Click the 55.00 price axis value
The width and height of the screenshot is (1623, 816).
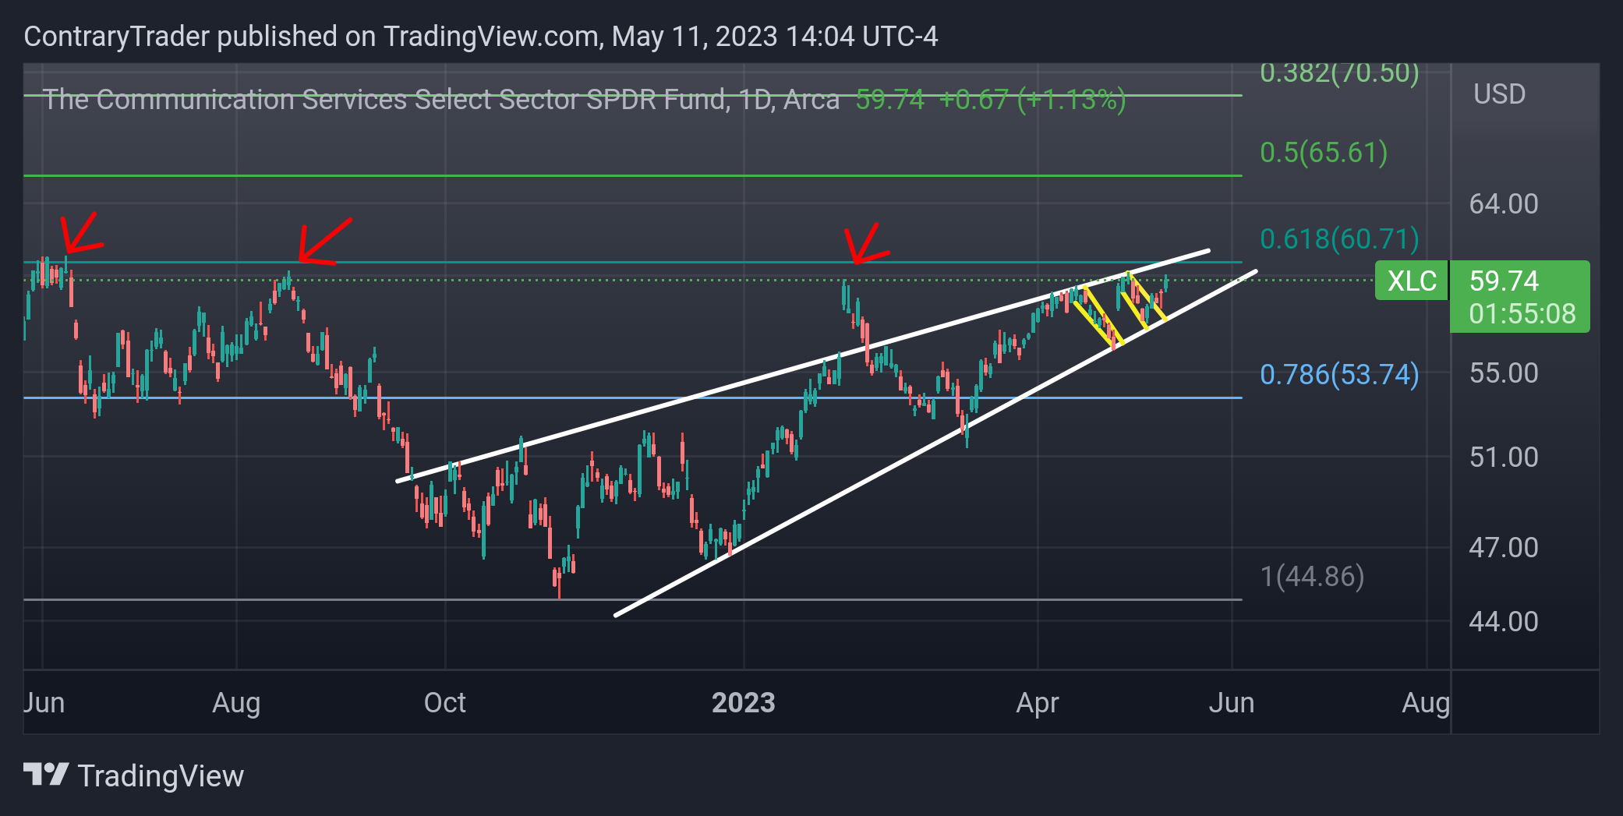pyautogui.click(x=1504, y=373)
